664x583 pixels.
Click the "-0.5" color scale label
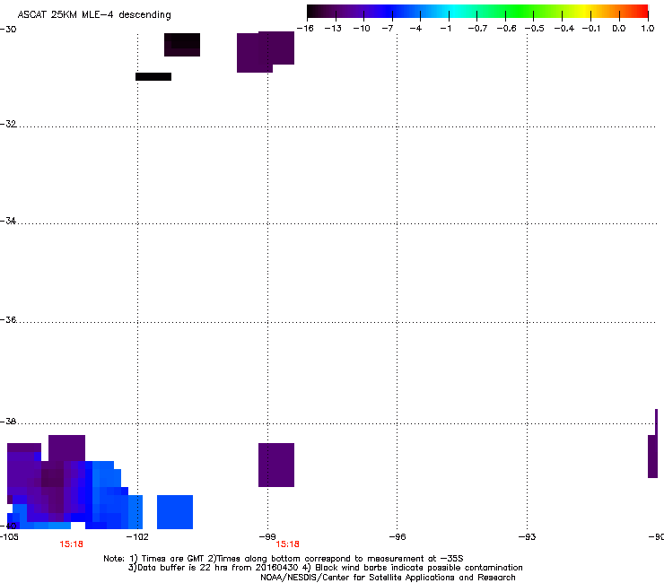point(534,29)
